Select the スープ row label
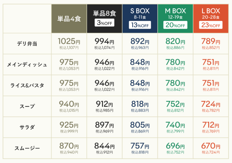The width and height of the screenshot is (232, 163). pos(27,106)
